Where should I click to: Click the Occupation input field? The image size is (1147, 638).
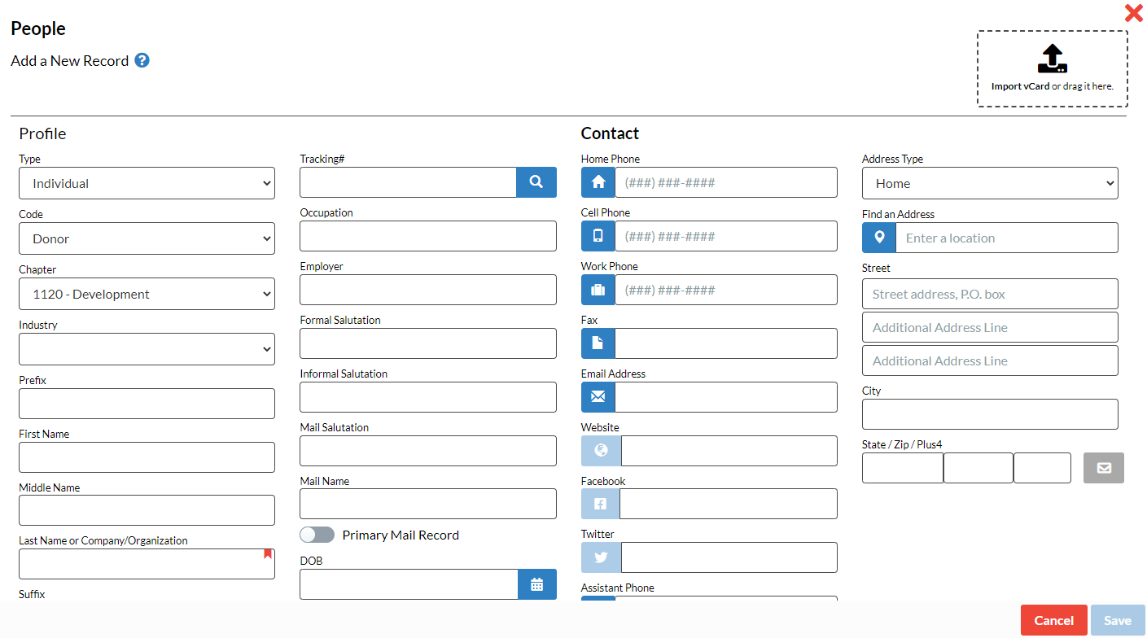(428, 236)
